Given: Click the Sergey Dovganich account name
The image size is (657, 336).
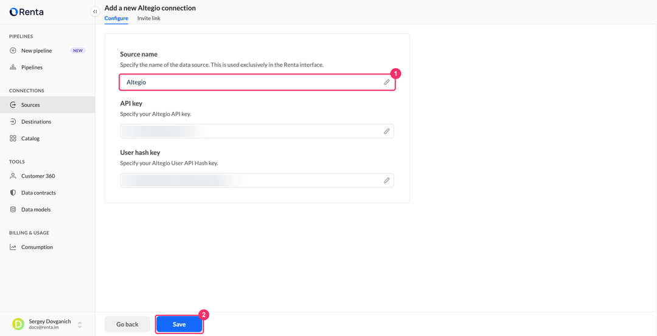Looking at the screenshot, I should pos(50,321).
